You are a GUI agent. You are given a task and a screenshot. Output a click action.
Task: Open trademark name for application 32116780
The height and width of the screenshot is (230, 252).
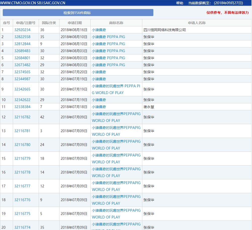(x=116, y=145)
